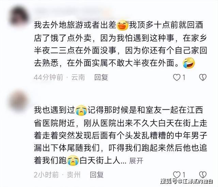Open the second commenter's blurred avatar
This screenshot has height=187, width=218.
(x=18, y=102)
